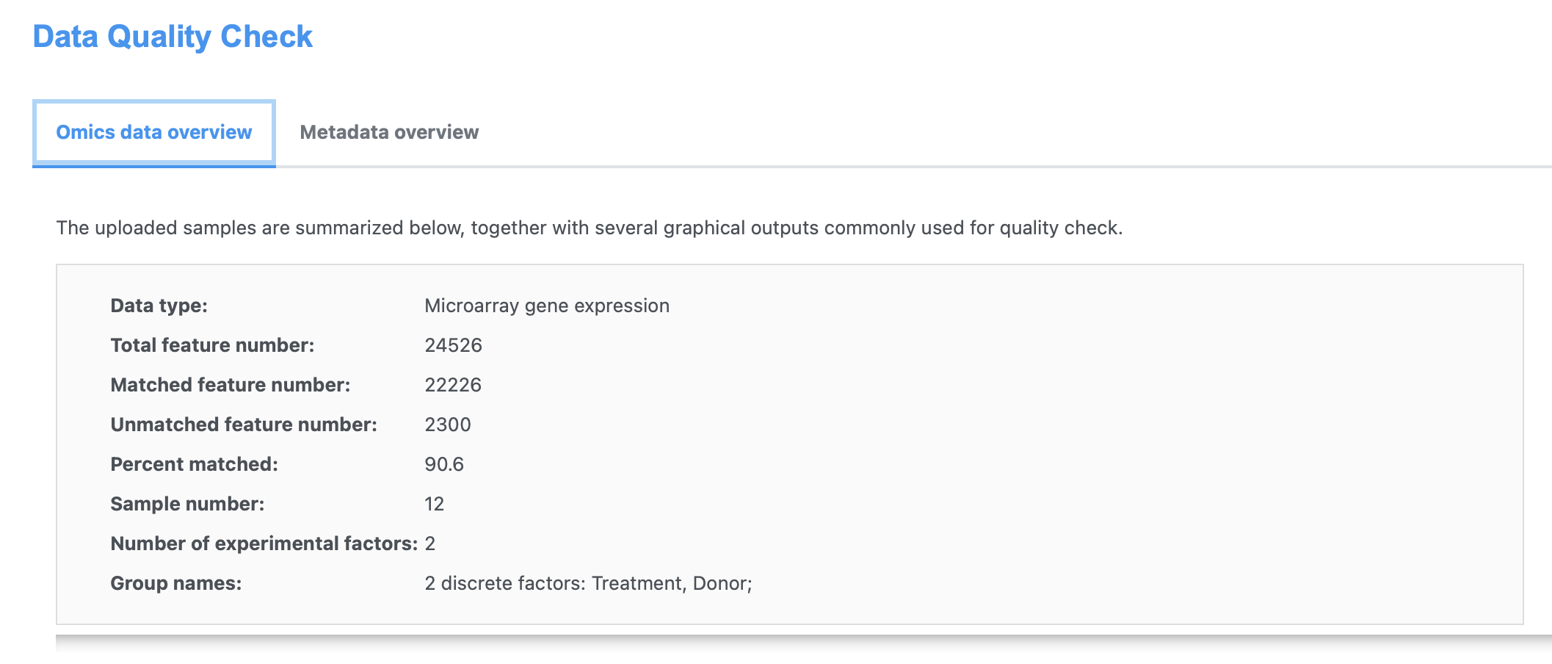1552x664 pixels.
Task: Click the percent matched value 90.6
Action: [x=444, y=464]
